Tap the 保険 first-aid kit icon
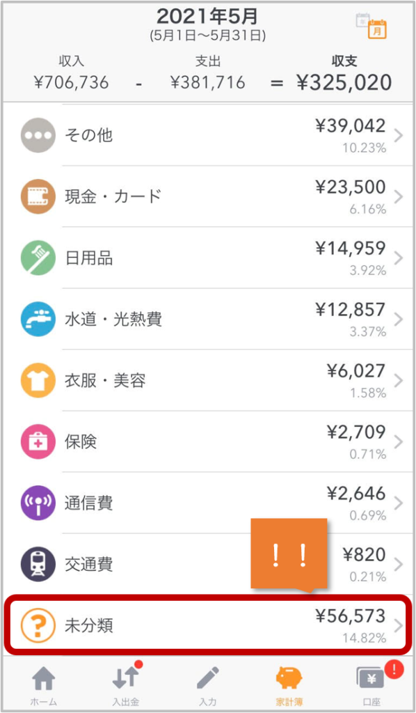Screen dimensions: 416x713 [x=38, y=441]
